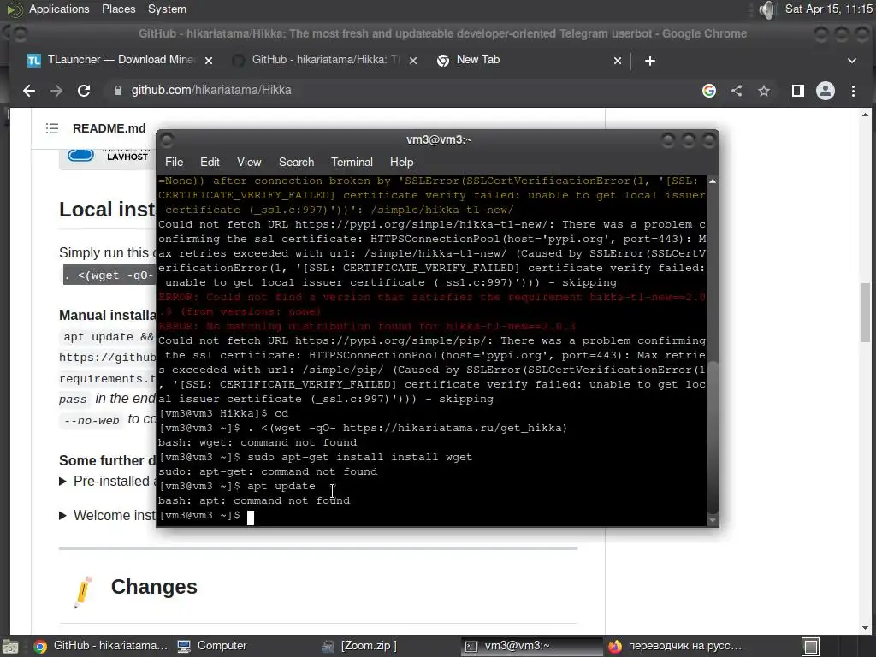Click the site lock icon

pyautogui.click(x=118, y=91)
